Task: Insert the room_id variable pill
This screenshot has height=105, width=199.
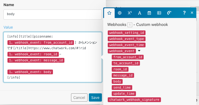Action: point(120,69)
